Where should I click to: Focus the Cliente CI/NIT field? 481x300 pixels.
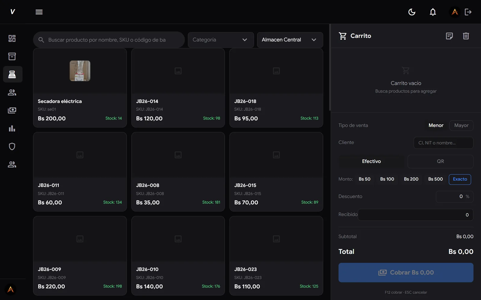(x=443, y=143)
